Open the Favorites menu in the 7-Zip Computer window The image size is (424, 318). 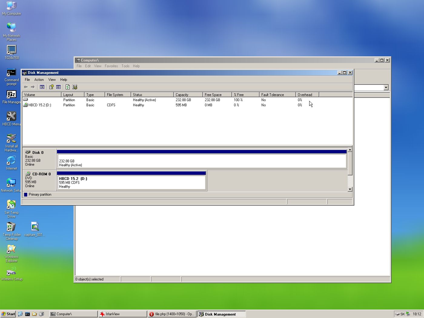pyautogui.click(x=111, y=66)
